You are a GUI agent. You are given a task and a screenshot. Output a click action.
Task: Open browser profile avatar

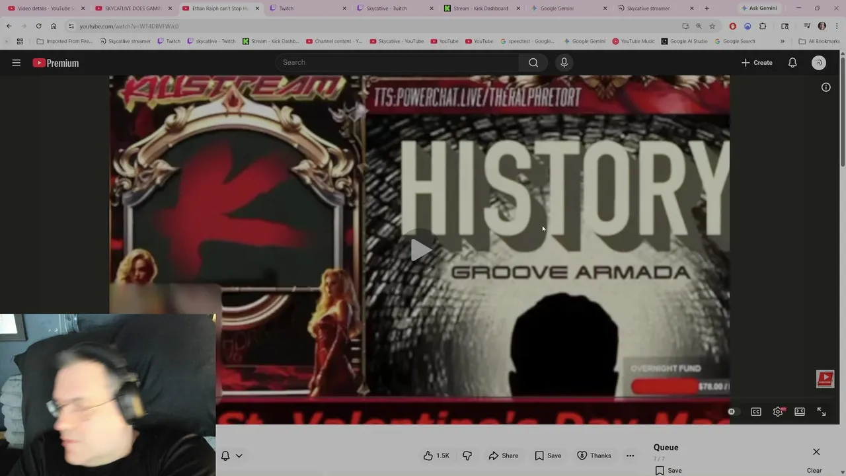[822, 26]
